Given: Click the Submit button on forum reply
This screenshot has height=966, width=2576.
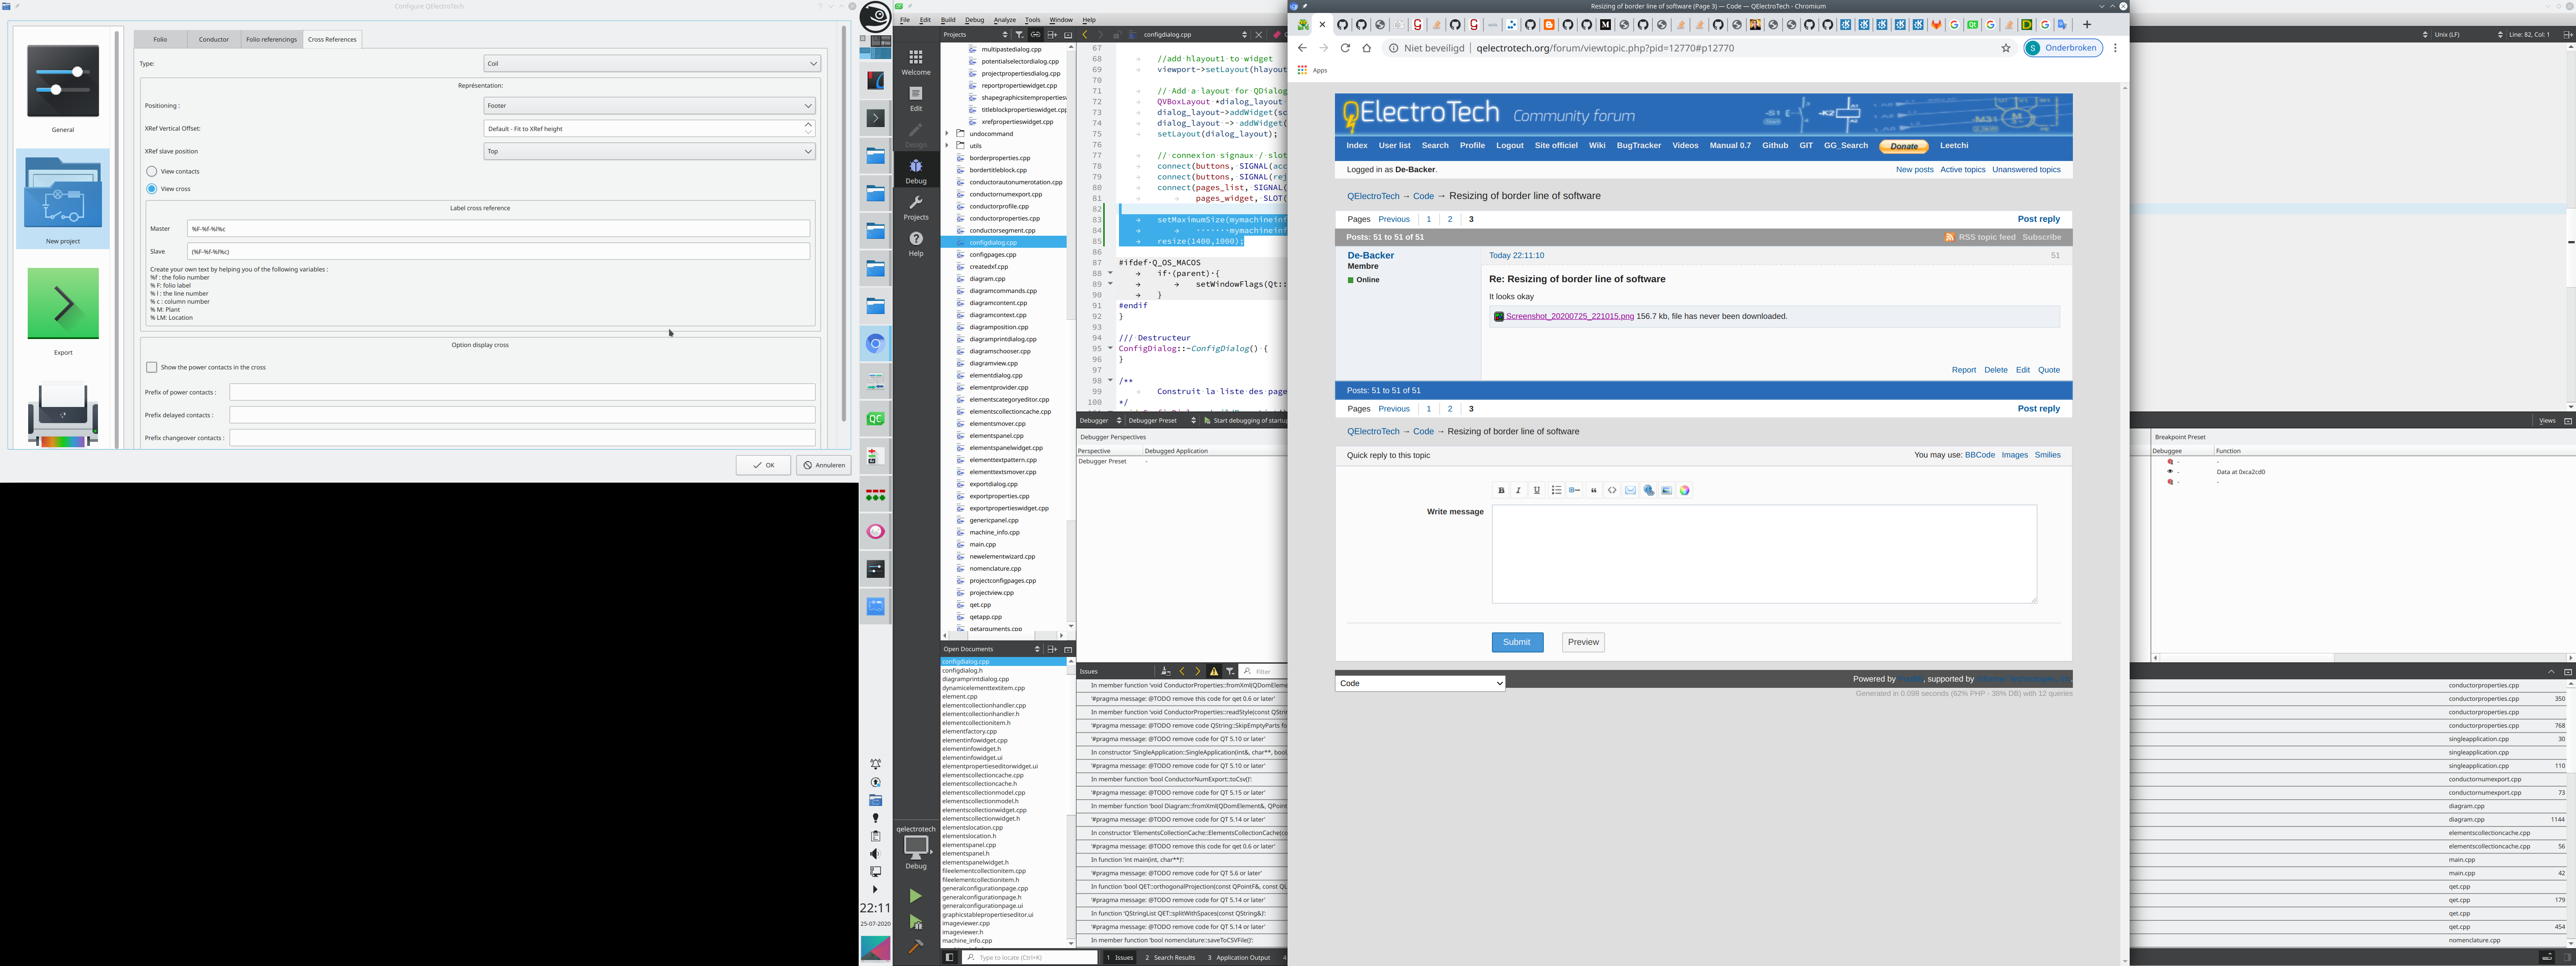Looking at the screenshot, I should 1516,642.
